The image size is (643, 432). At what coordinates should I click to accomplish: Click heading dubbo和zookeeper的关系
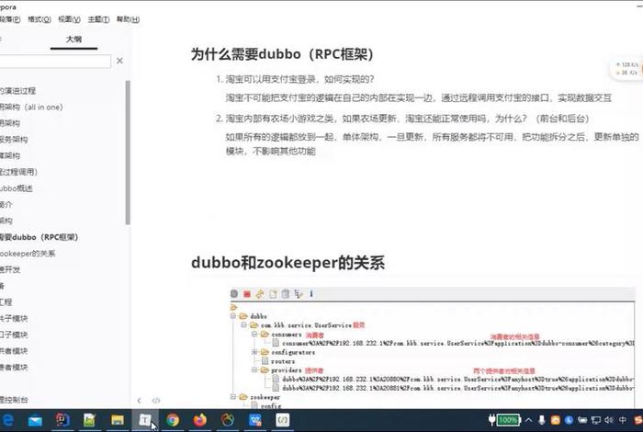tap(288, 263)
